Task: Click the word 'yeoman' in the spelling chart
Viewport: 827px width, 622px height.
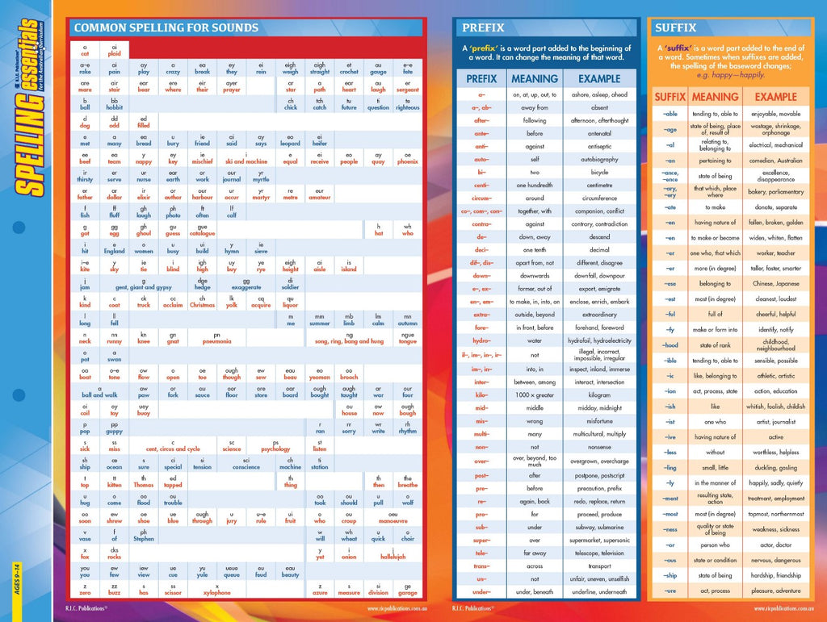Action: click(x=320, y=377)
